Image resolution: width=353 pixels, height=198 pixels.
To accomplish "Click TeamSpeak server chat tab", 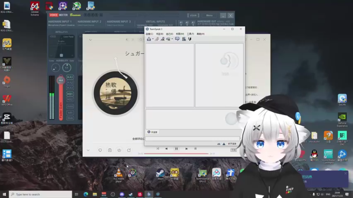I will pyautogui.click(x=152, y=132).
